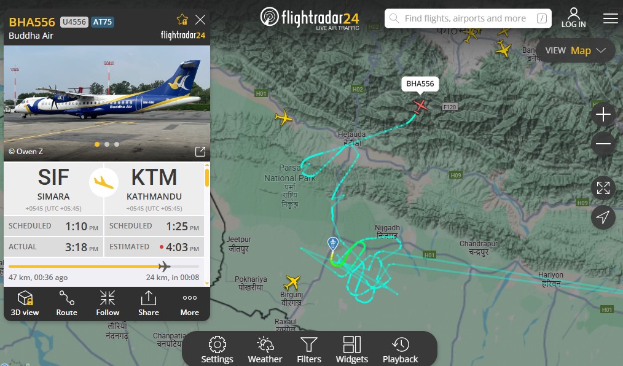Open the Playback feature

pyautogui.click(x=400, y=349)
